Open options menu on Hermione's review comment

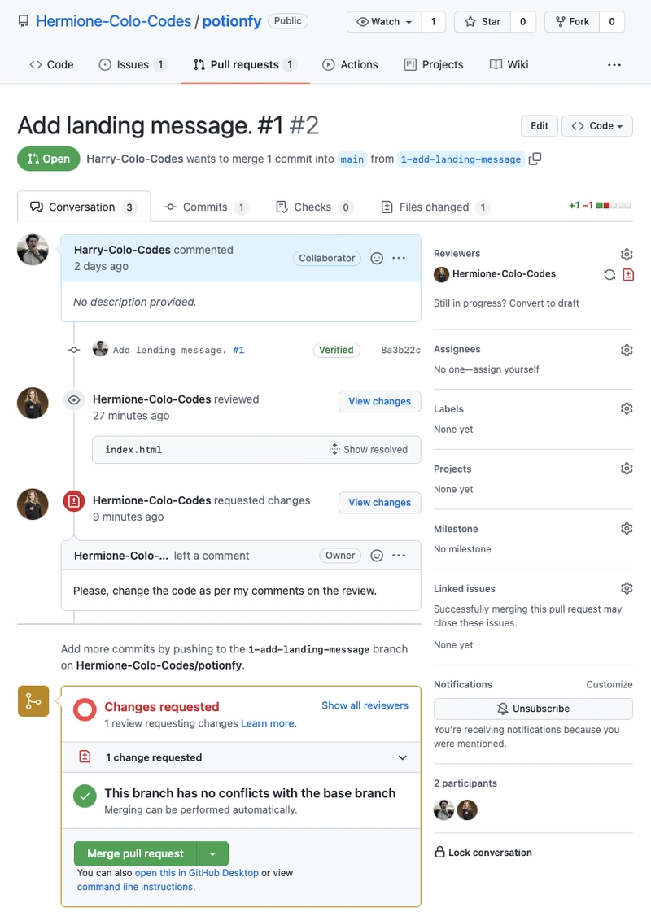coord(399,556)
